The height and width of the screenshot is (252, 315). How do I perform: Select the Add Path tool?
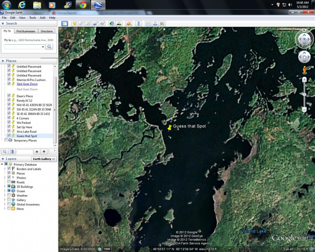pos(89,24)
